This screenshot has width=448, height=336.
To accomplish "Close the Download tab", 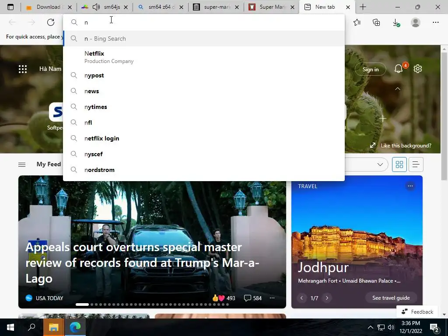I will tap(70, 7).
